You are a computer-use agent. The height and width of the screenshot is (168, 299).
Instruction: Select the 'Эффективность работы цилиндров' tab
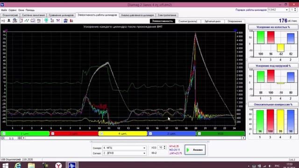pyautogui.click(x=97, y=15)
